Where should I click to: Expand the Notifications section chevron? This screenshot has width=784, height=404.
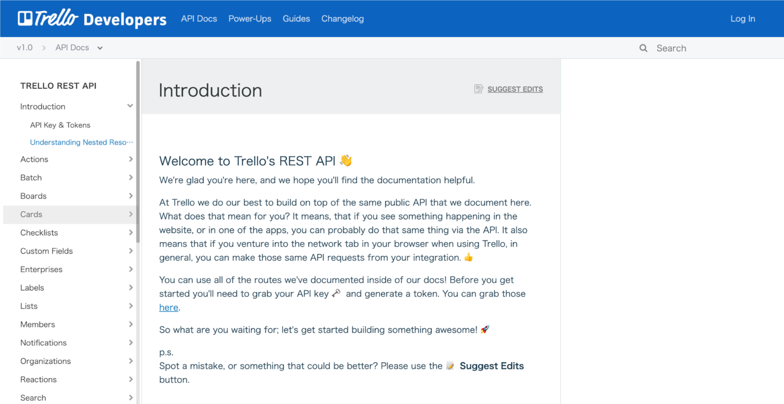pos(131,342)
